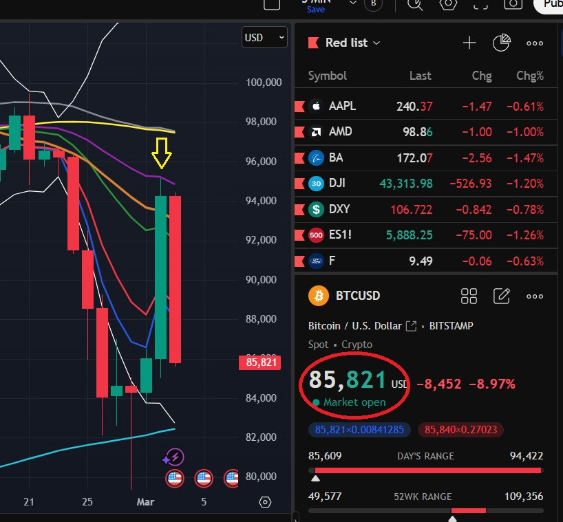Click the Day's Range red bar

pos(427,470)
